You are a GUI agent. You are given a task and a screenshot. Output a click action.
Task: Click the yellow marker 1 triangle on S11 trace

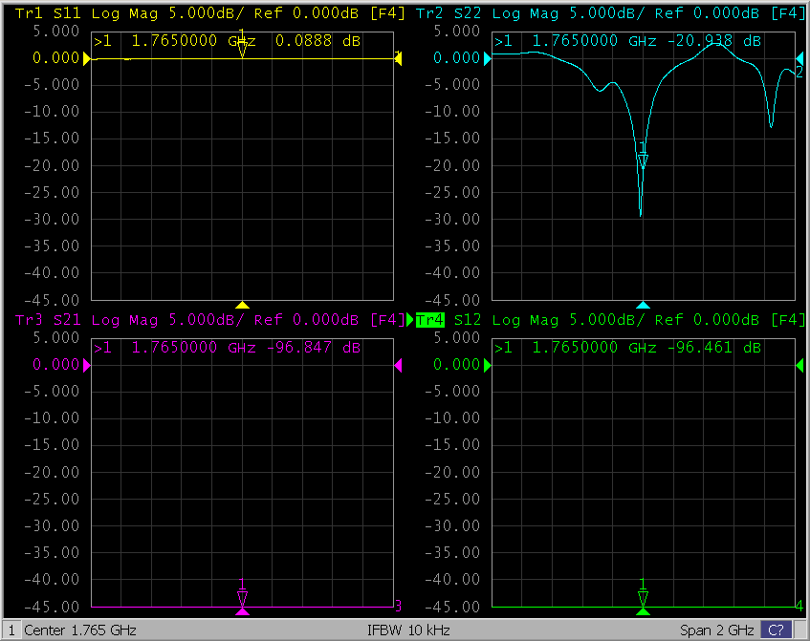coord(243,50)
